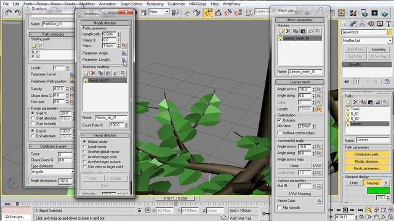The image size is (394, 221).
Task: Click the Redo arrow in main toolbar
Action: 18,12
